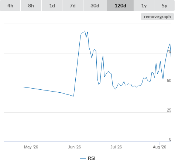Click the RSI peak in early June

[85, 31]
